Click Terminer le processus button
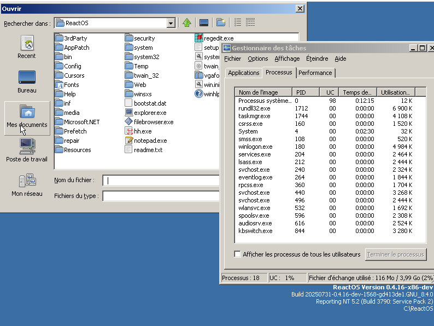 (x=396, y=254)
